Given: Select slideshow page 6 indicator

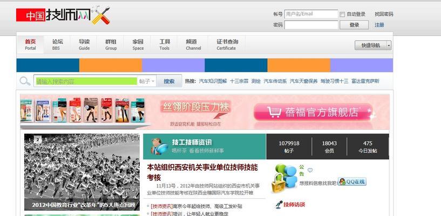Looking at the screenshot, I should [70, 139].
